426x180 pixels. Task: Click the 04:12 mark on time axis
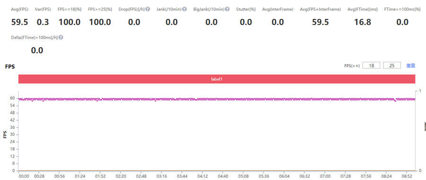(202, 176)
